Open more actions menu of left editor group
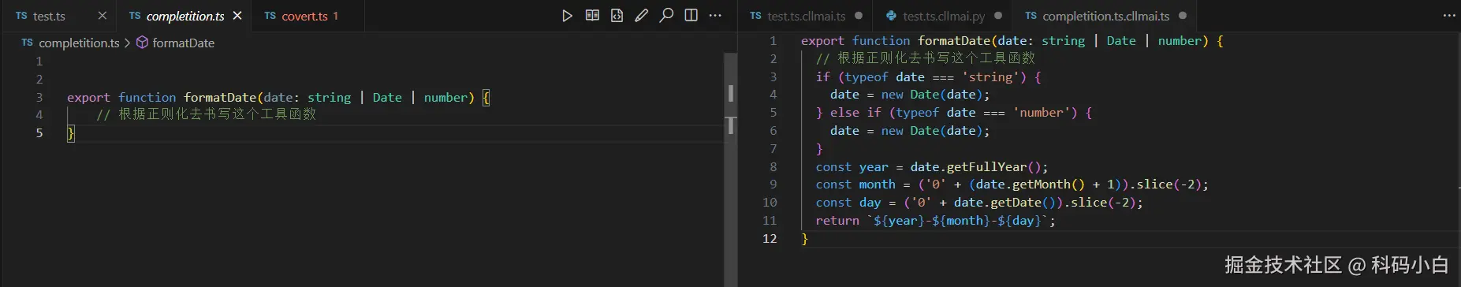This screenshot has width=1461, height=287. point(715,16)
